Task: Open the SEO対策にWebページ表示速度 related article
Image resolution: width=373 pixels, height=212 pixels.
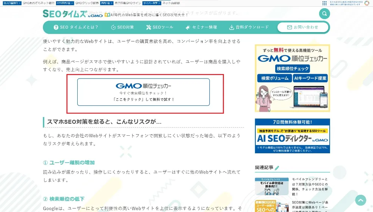Action: 310,206
